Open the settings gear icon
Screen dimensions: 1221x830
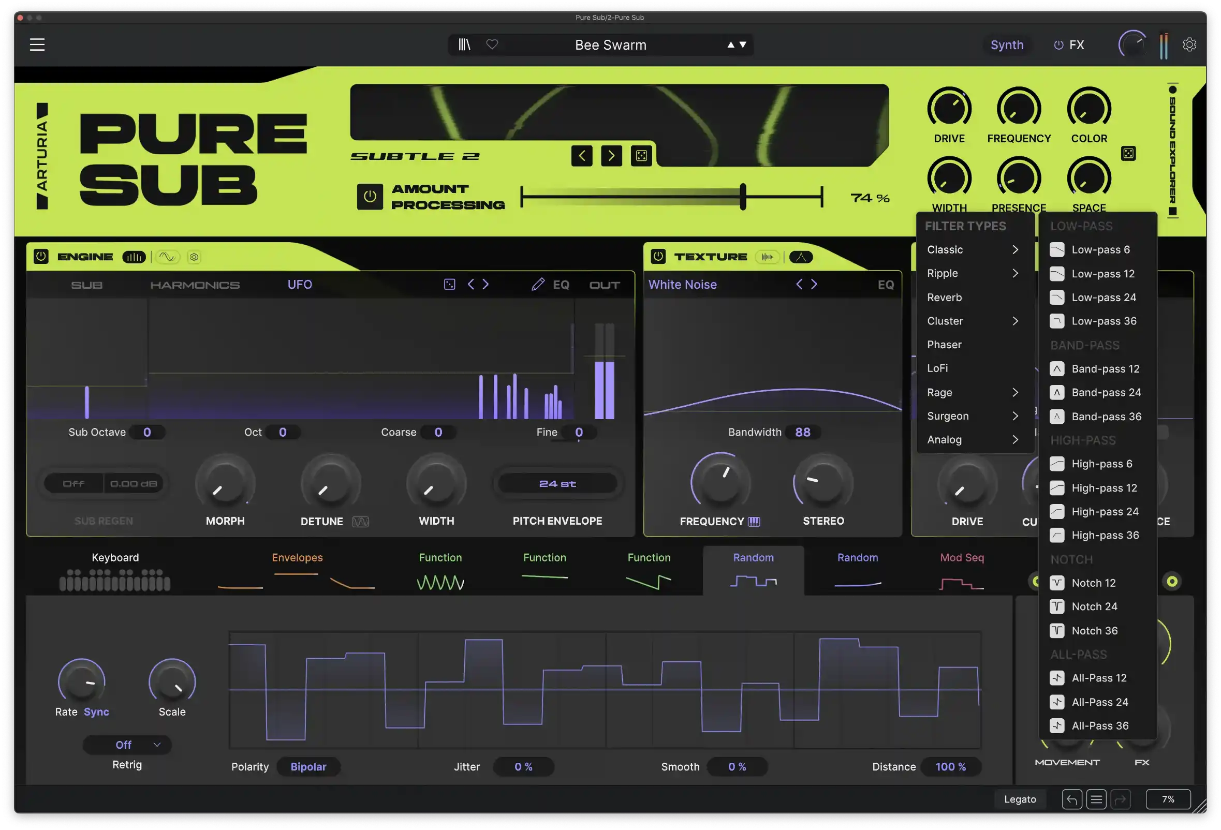pyautogui.click(x=1189, y=45)
